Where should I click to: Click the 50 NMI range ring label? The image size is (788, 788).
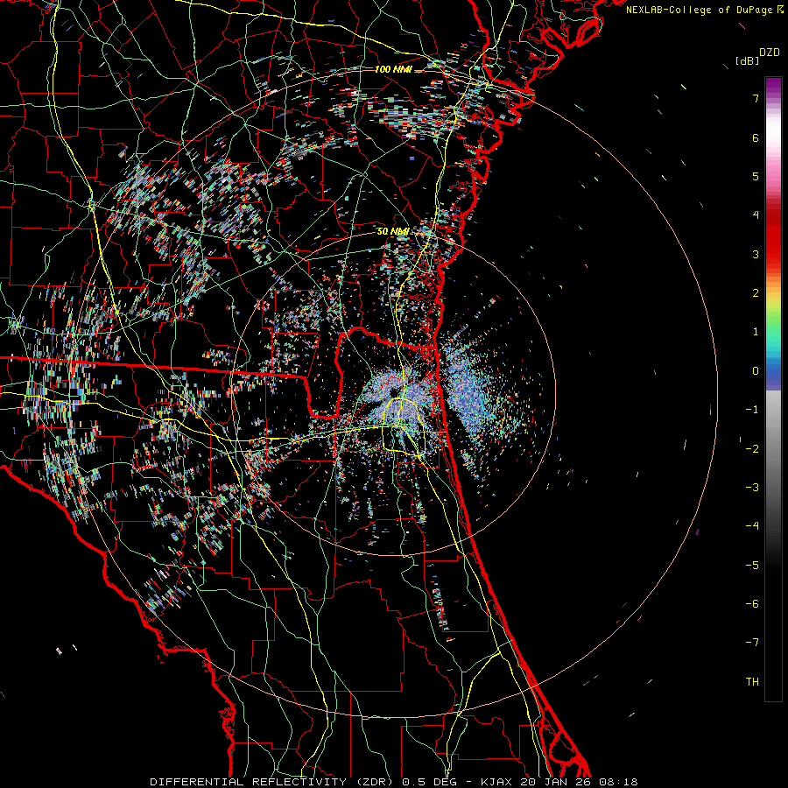[393, 231]
